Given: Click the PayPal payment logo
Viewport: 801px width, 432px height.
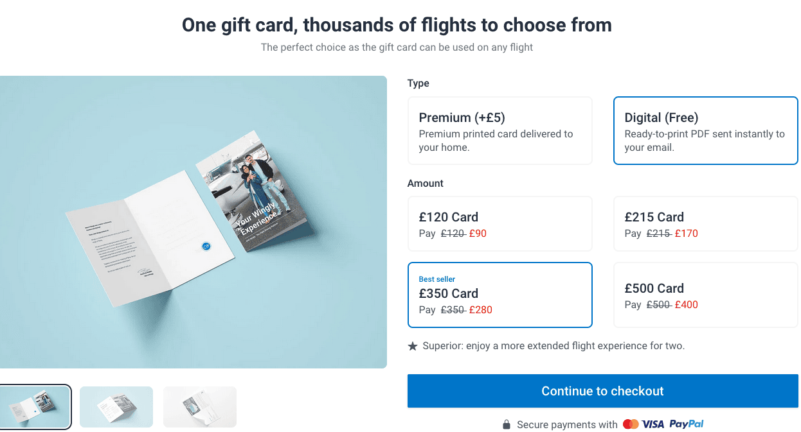Looking at the screenshot, I should [687, 424].
